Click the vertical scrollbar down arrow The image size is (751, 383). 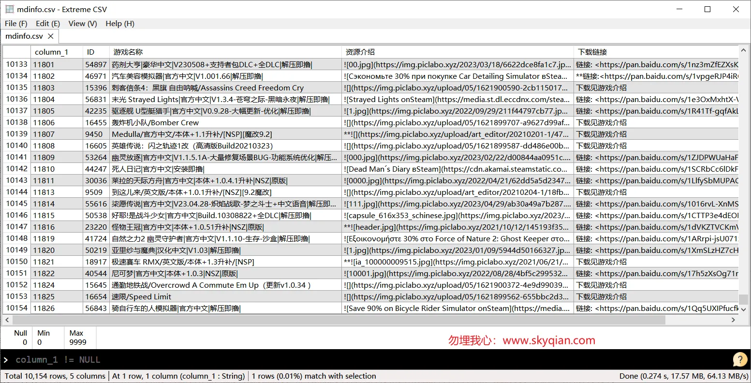(x=744, y=309)
